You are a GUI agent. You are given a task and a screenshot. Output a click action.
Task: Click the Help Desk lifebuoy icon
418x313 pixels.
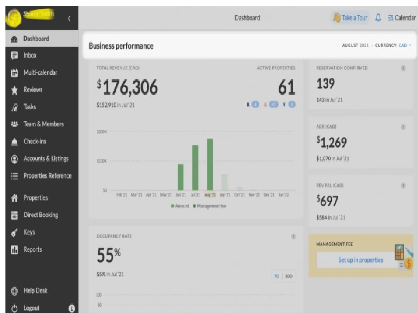(14, 291)
